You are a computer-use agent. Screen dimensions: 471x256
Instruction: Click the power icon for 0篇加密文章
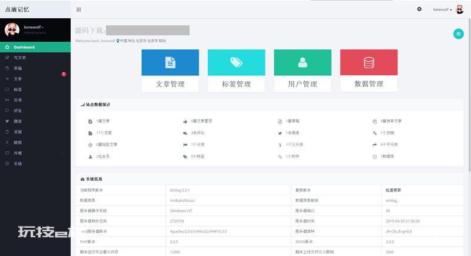click(91, 145)
